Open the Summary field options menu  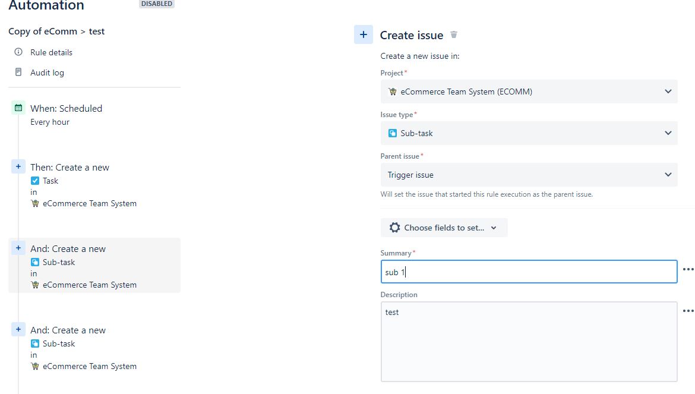pyautogui.click(x=688, y=270)
